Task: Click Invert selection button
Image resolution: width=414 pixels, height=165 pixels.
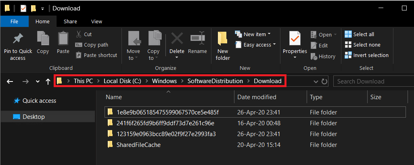Action: 367,55
